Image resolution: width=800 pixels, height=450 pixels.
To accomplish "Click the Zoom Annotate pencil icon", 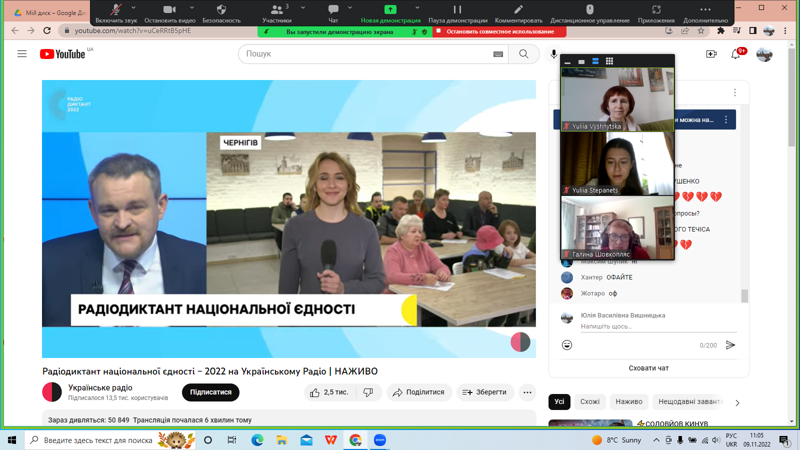I will coord(518,9).
